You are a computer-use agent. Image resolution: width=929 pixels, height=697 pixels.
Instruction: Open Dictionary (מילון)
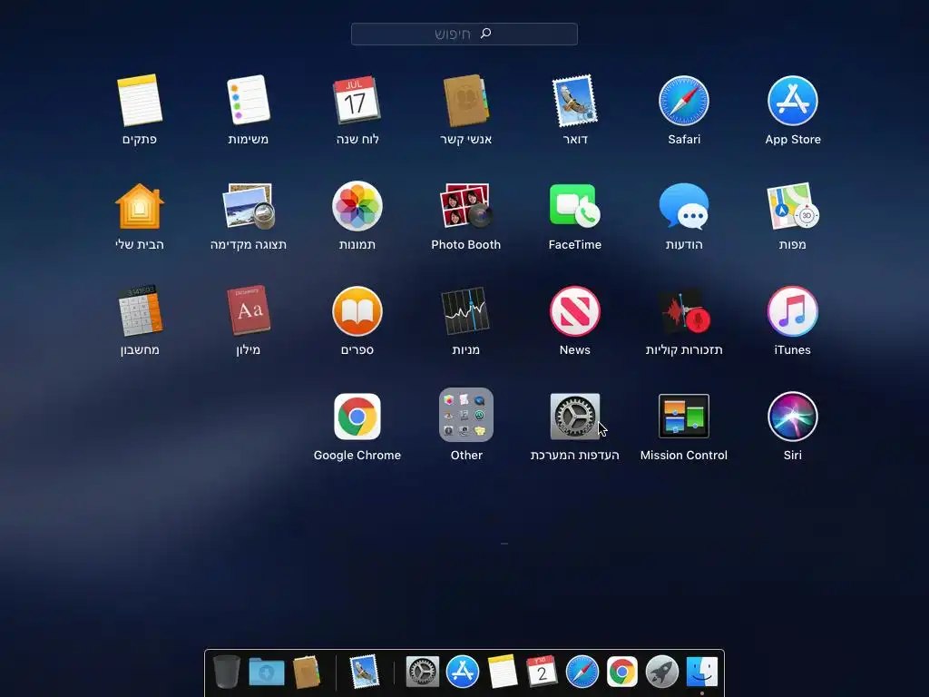pyautogui.click(x=249, y=310)
